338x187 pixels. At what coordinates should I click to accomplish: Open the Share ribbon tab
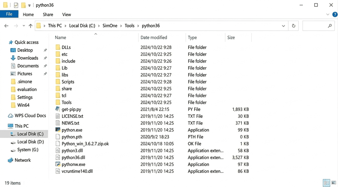[48, 14]
